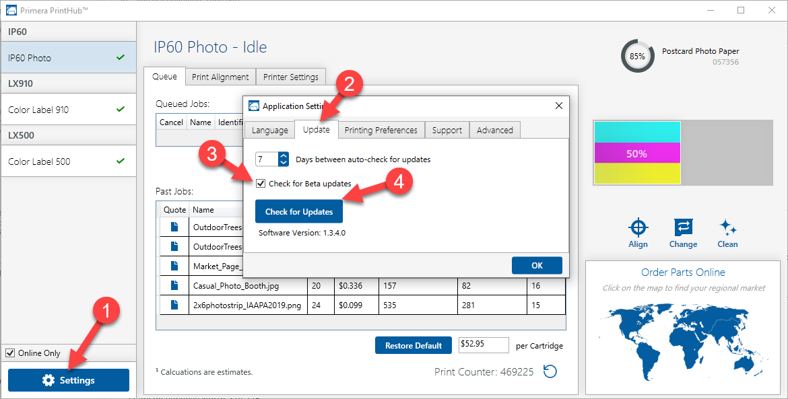Open the Printer Settings tab
788x399 pixels.
pos(290,77)
